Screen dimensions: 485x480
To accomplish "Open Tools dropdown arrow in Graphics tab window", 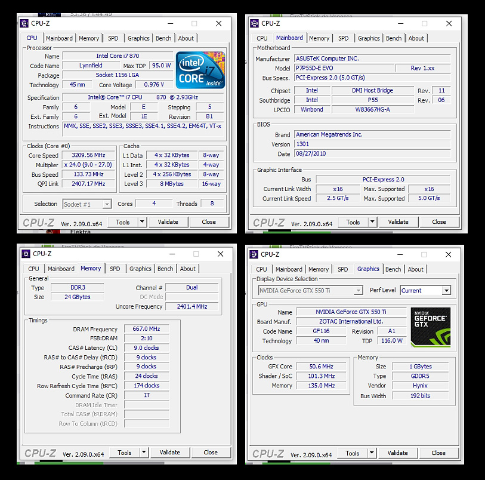I will click(x=372, y=453).
